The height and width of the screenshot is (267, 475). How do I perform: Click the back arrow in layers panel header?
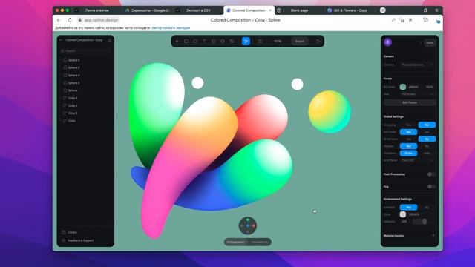[x=61, y=40]
